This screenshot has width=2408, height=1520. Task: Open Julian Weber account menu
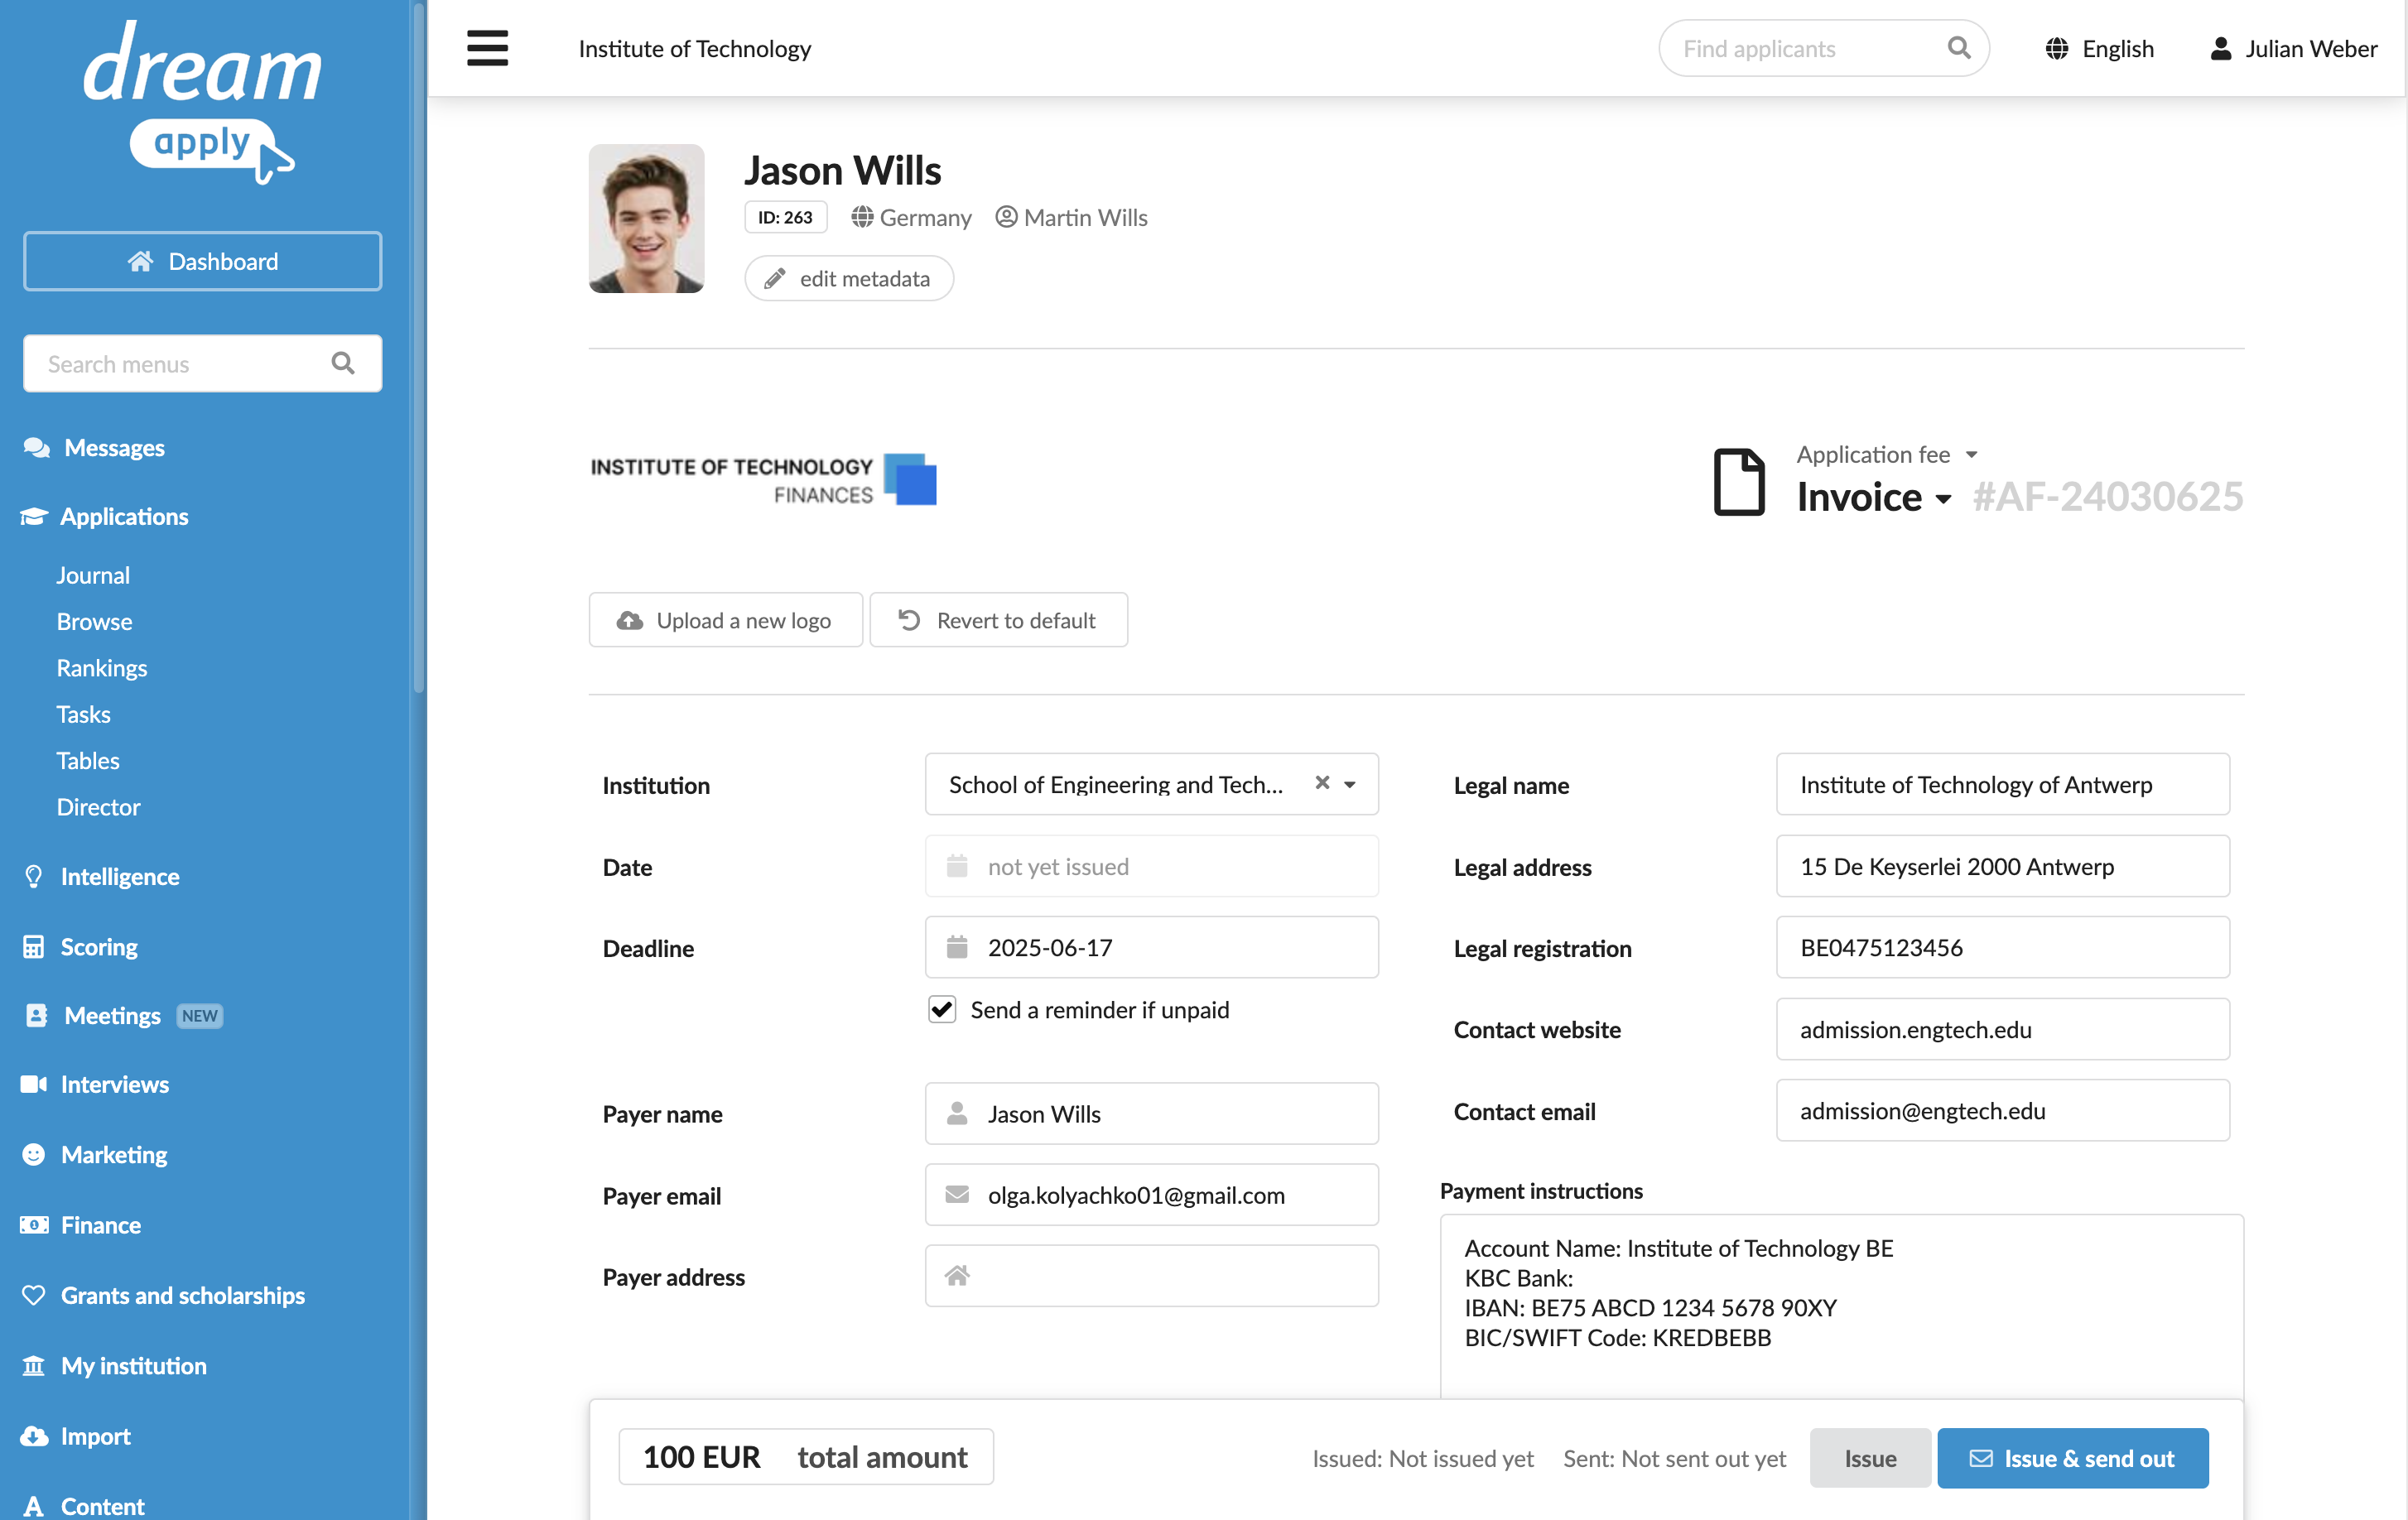click(x=2293, y=48)
